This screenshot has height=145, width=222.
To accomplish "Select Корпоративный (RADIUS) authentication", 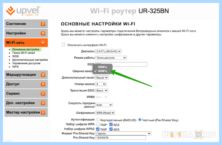I will (98, 120).
